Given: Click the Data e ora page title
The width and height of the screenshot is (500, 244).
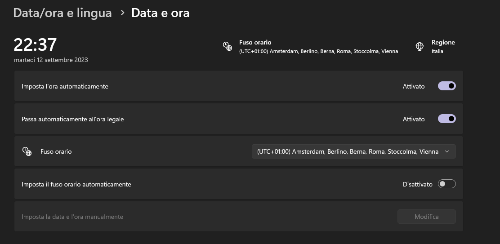Looking at the screenshot, I should tap(160, 13).
